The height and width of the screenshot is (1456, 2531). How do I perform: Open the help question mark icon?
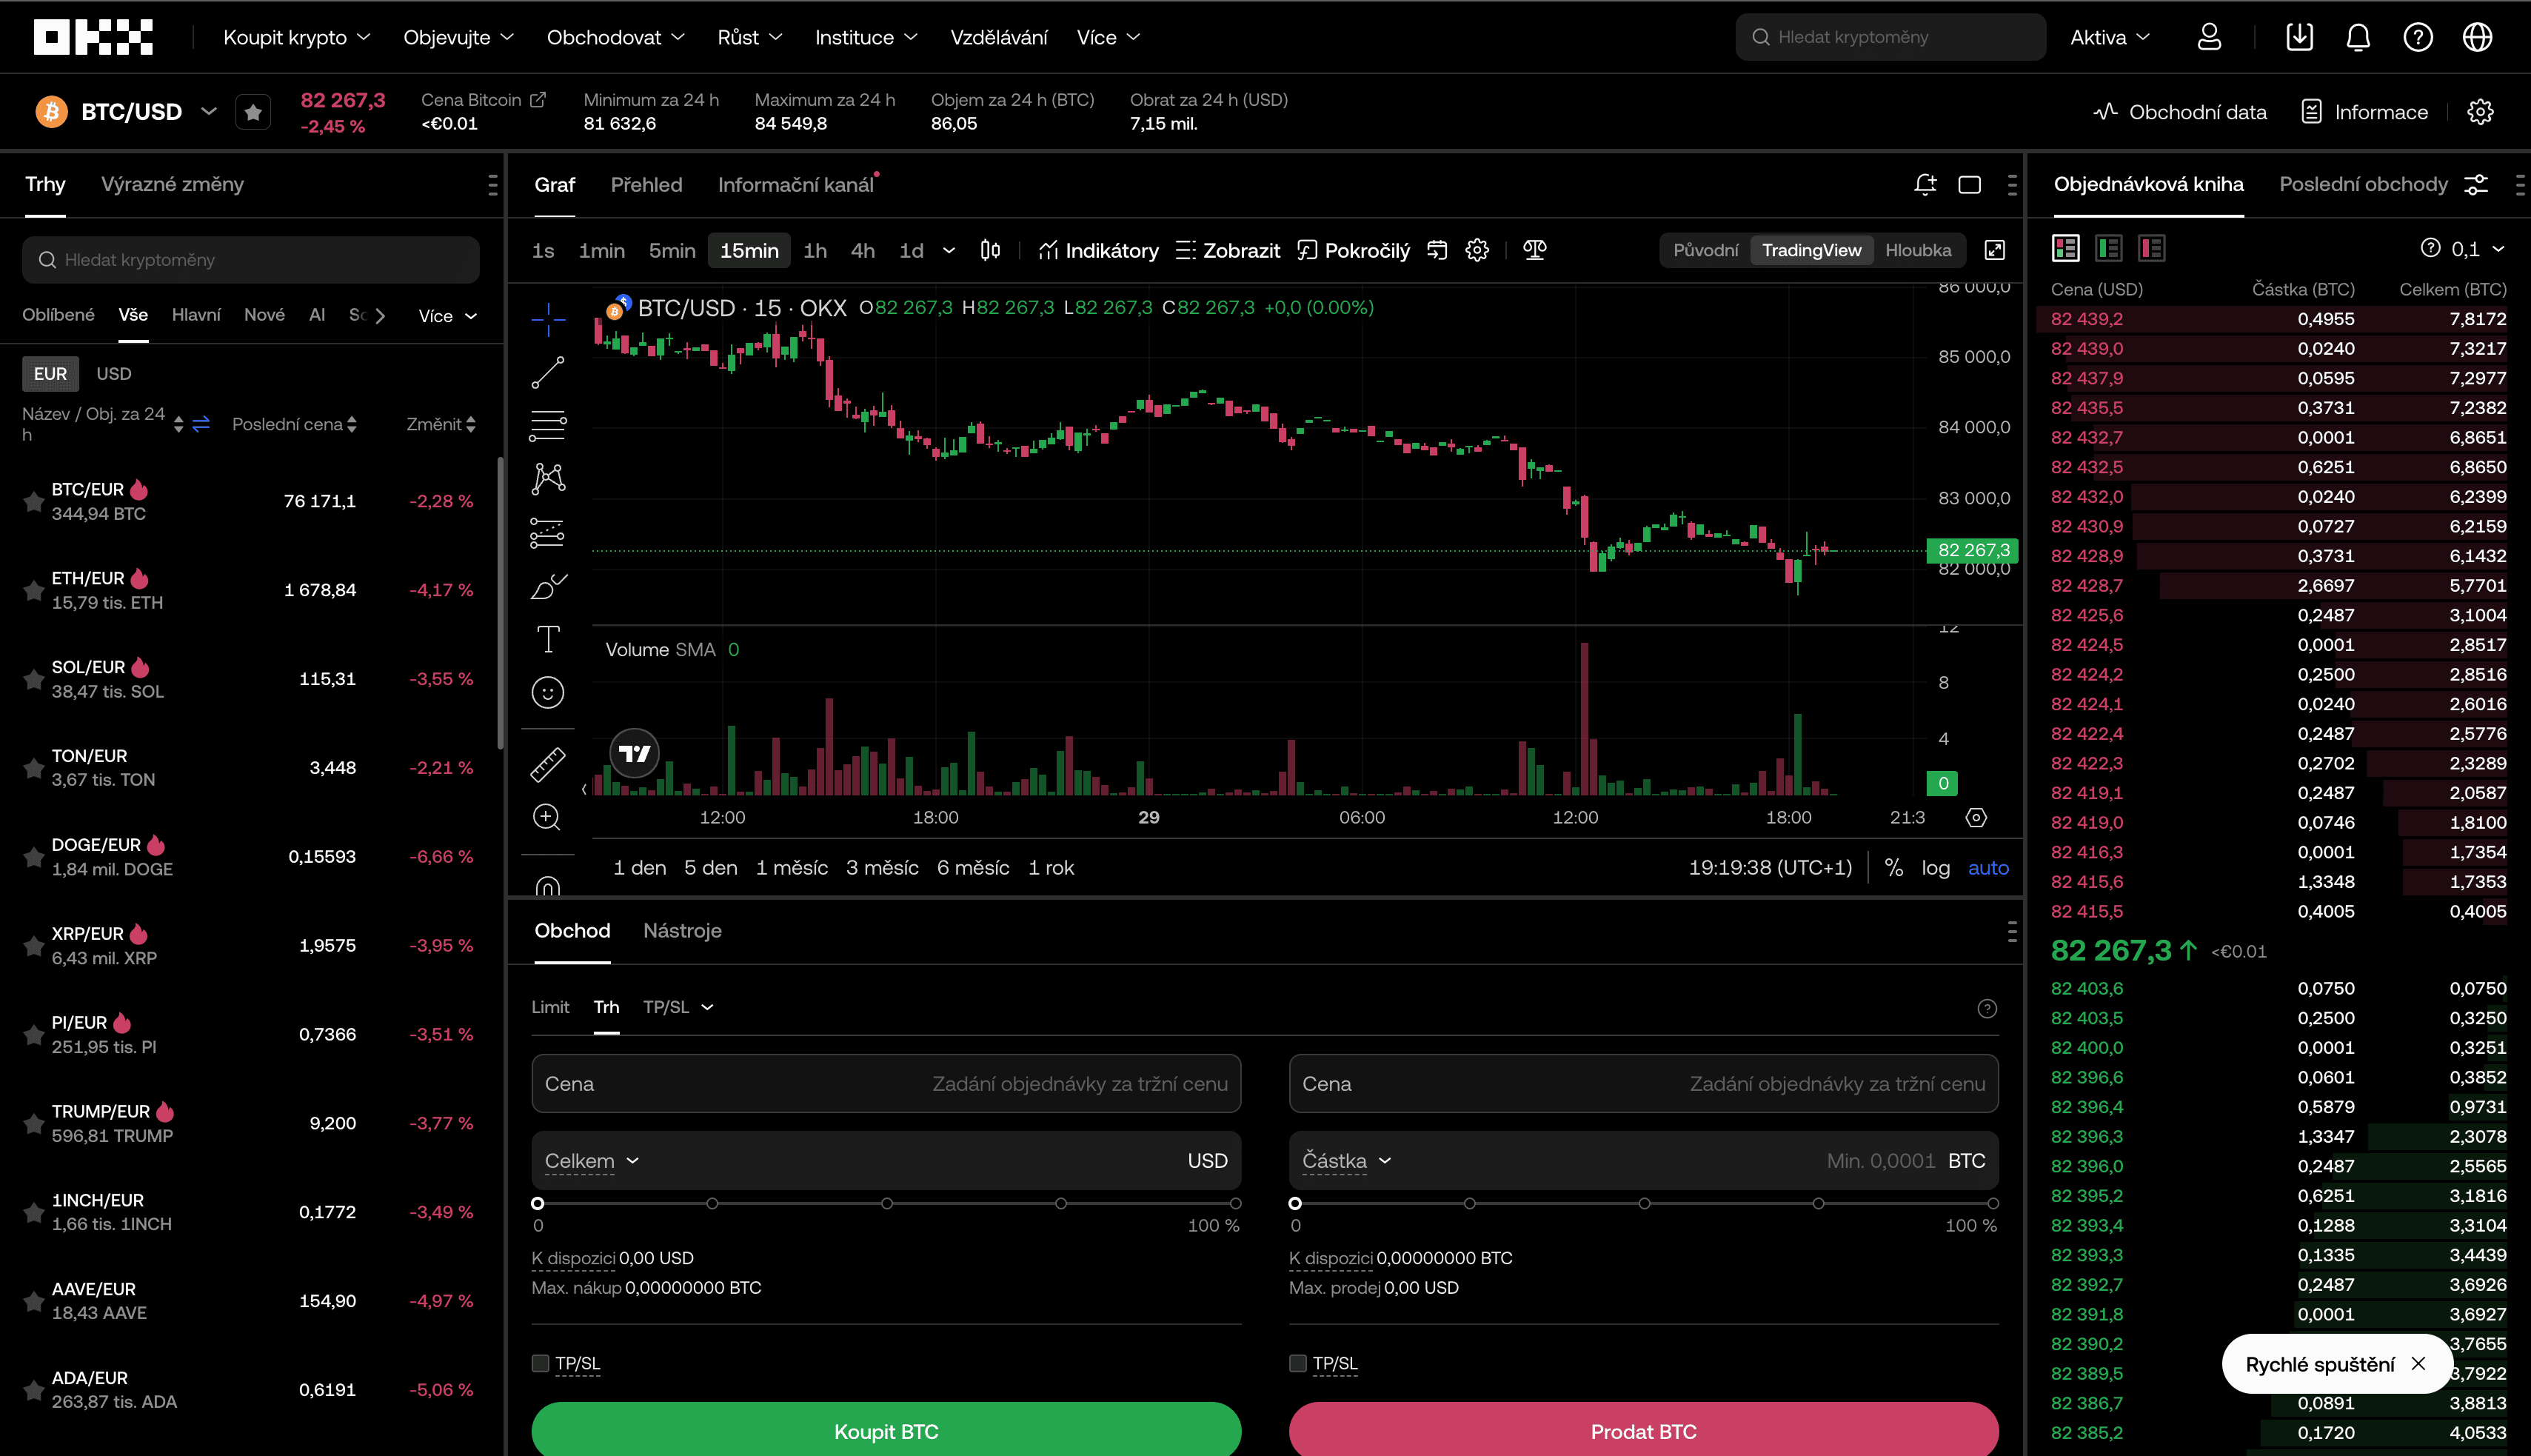pyautogui.click(x=2417, y=37)
